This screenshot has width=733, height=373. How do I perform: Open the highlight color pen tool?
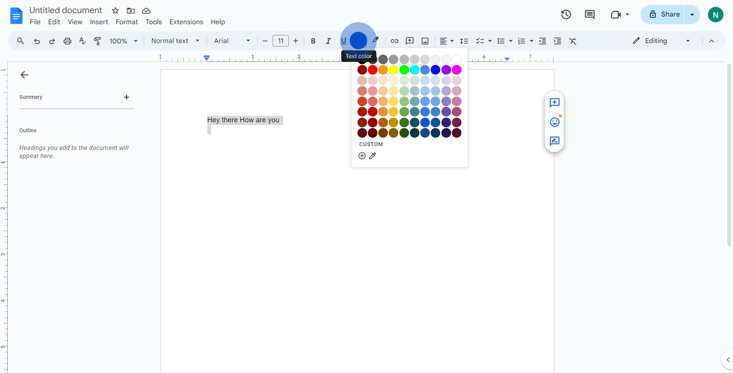click(x=376, y=40)
